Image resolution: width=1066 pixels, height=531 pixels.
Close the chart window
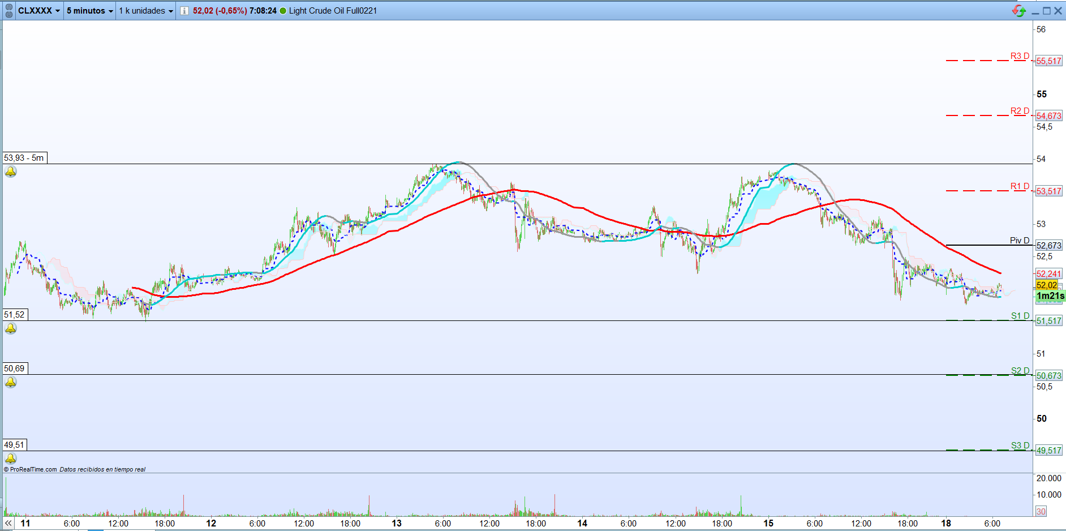point(1058,11)
